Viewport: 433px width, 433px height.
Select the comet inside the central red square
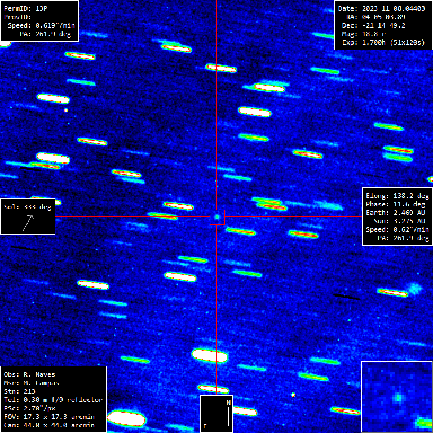[217, 217]
